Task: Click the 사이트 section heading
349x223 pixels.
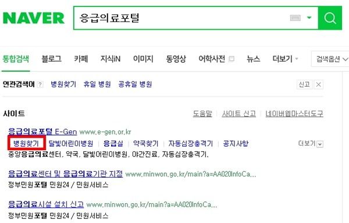Action: tap(14, 114)
